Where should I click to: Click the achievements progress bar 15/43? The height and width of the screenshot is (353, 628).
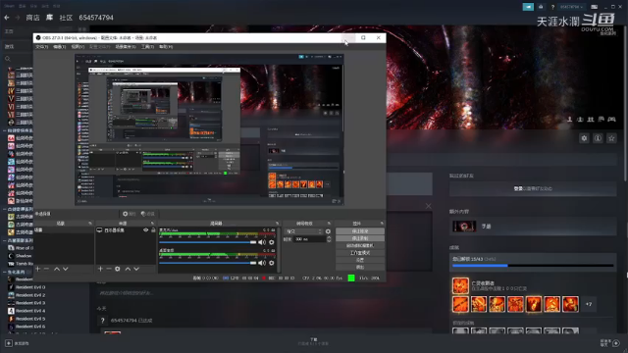pyautogui.click(x=533, y=266)
